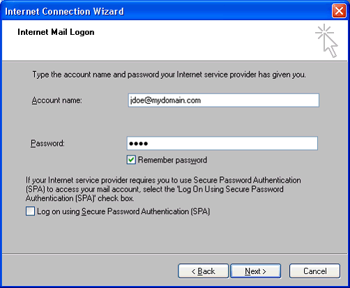Uncheck the Remember password checkbox
The width and height of the screenshot is (350, 288).
(x=131, y=160)
